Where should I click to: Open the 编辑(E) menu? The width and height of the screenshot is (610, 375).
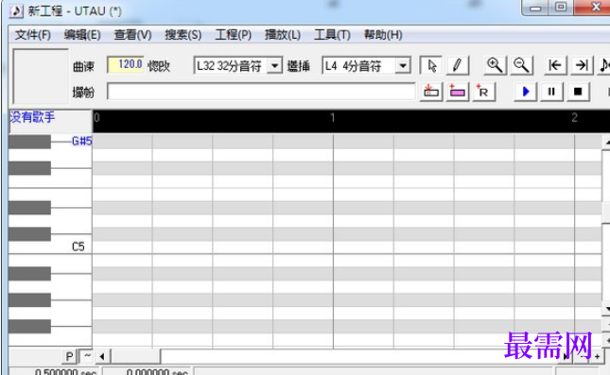[82, 35]
